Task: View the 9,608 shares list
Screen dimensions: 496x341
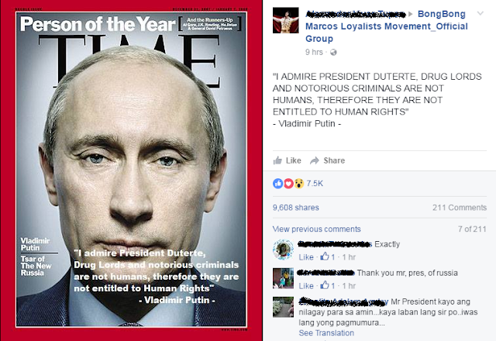Action: point(296,208)
